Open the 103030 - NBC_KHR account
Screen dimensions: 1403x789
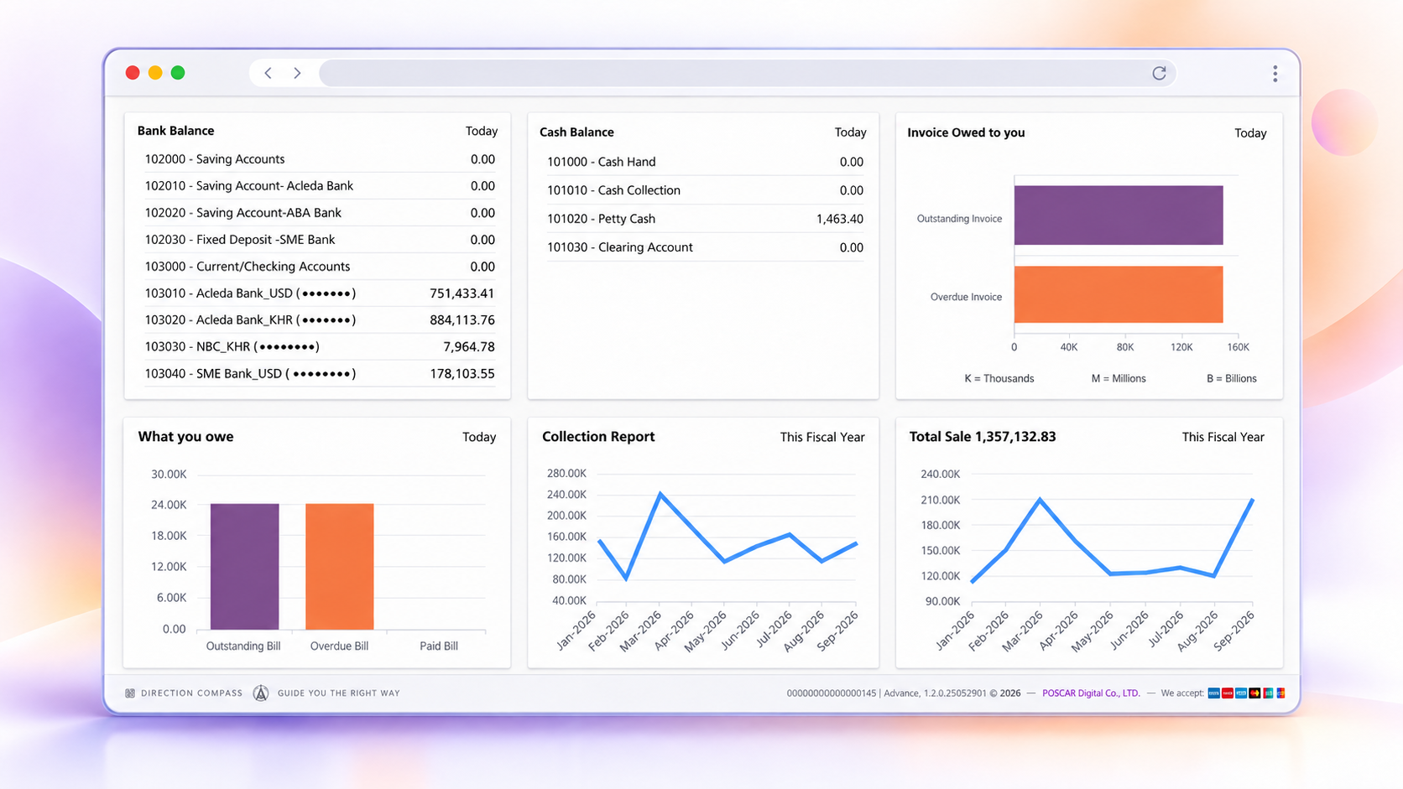coord(320,347)
